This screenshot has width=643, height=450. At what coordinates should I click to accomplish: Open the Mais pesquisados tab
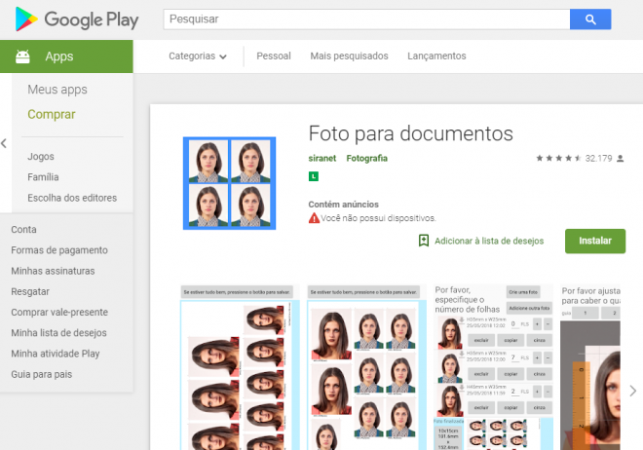(349, 56)
